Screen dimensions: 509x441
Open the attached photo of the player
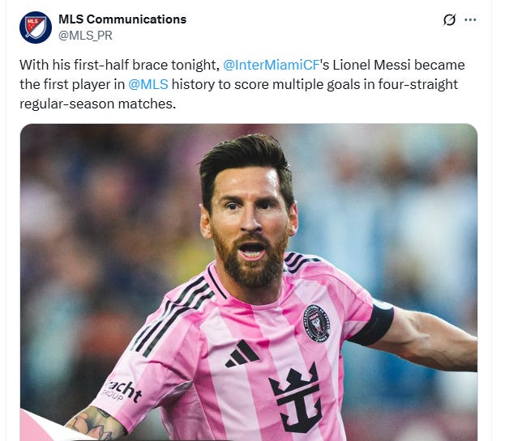[x=249, y=282]
